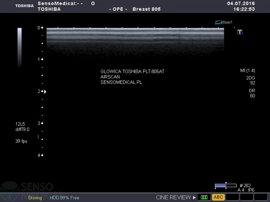Select the orange ABC annotation button
The image size is (270, 202).
coord(218,197)
